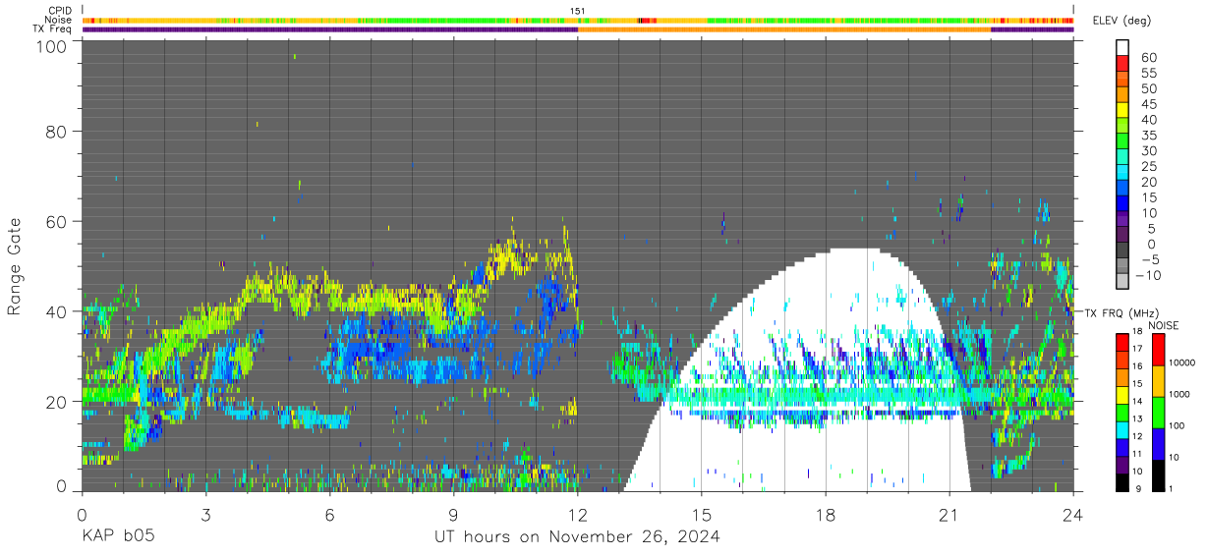Click the CPID label at top left

[x=61, y=11]
